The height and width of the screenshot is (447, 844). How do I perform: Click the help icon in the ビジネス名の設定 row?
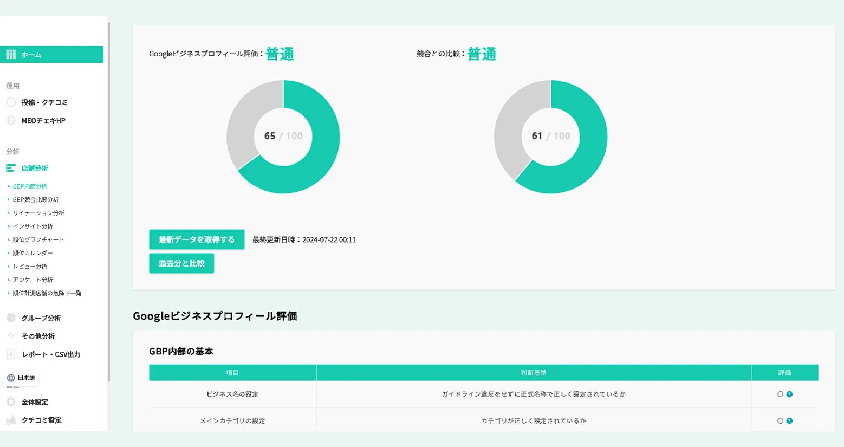point(789,394)
